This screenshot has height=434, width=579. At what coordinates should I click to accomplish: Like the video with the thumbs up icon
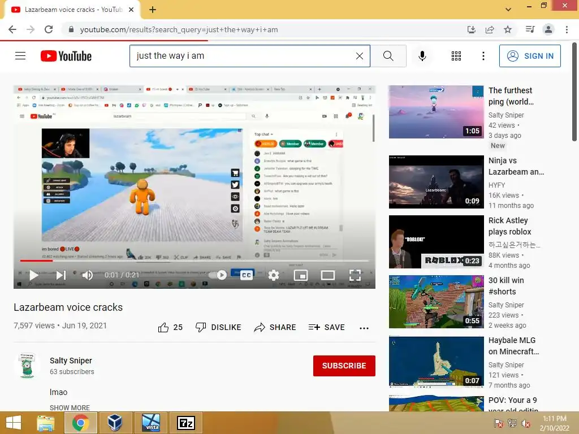coord(163,327)
